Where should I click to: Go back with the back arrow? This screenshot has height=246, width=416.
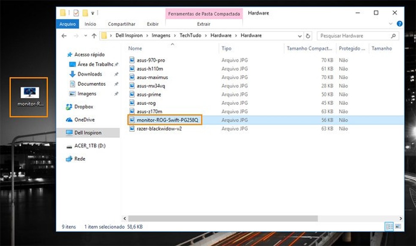(64, 36)
